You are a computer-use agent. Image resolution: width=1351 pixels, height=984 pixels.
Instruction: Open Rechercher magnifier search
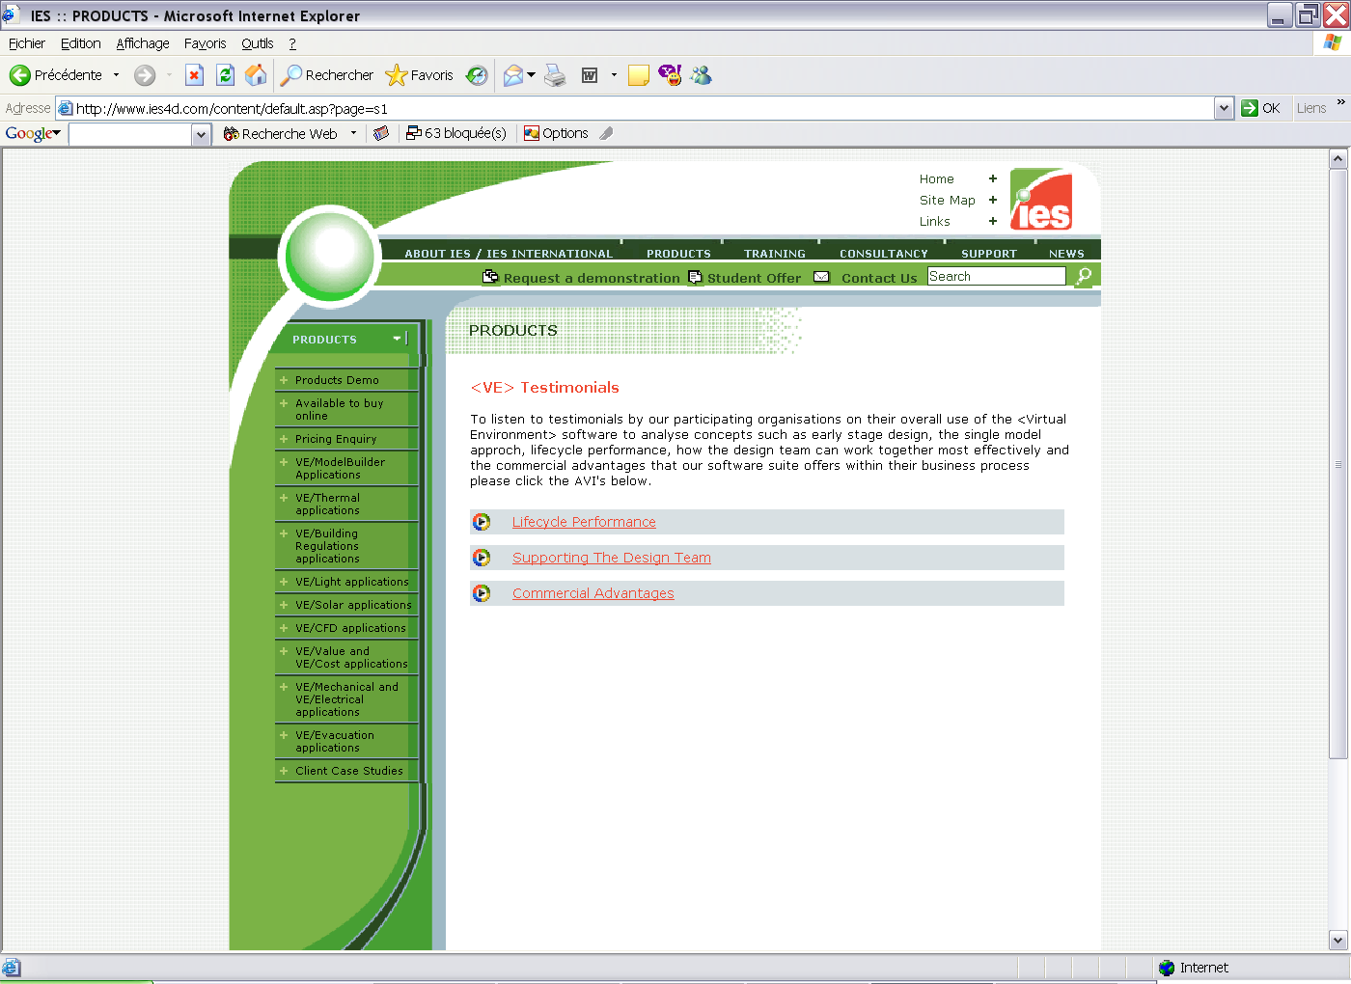tap(327, 75)
